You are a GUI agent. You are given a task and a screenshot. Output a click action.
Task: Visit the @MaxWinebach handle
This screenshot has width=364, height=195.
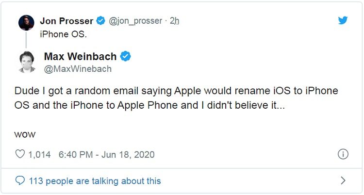pyautogui.click(x=78, y=69)
